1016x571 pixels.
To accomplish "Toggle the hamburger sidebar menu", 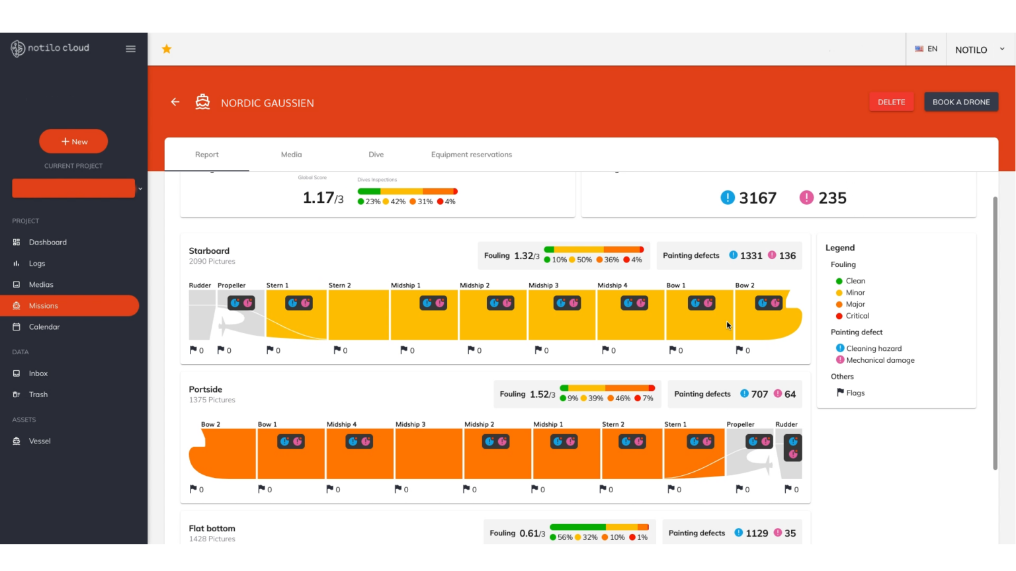I will tap(130, 49).
